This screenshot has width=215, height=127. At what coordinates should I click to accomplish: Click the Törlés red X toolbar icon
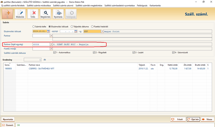(x=33, y=14)
